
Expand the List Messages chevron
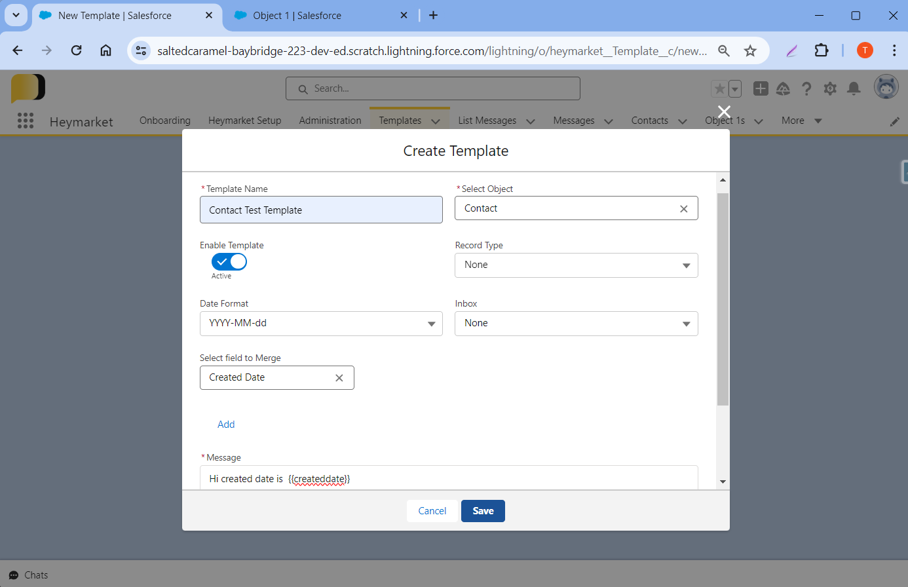click(x=531, y=121)
